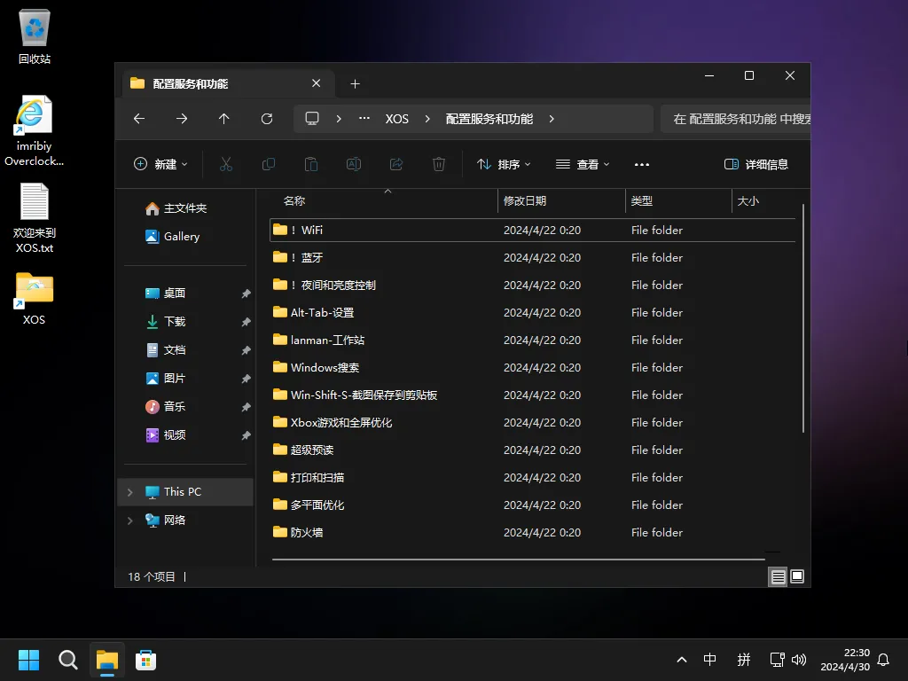Click the Delete icon
Viewport: 908px width, 681px height.
pyautogui.click(x=439, y=164)
